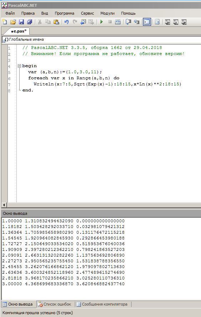
Task: Click the horizontal scrollbar left arrow
Action: point(4,204)
